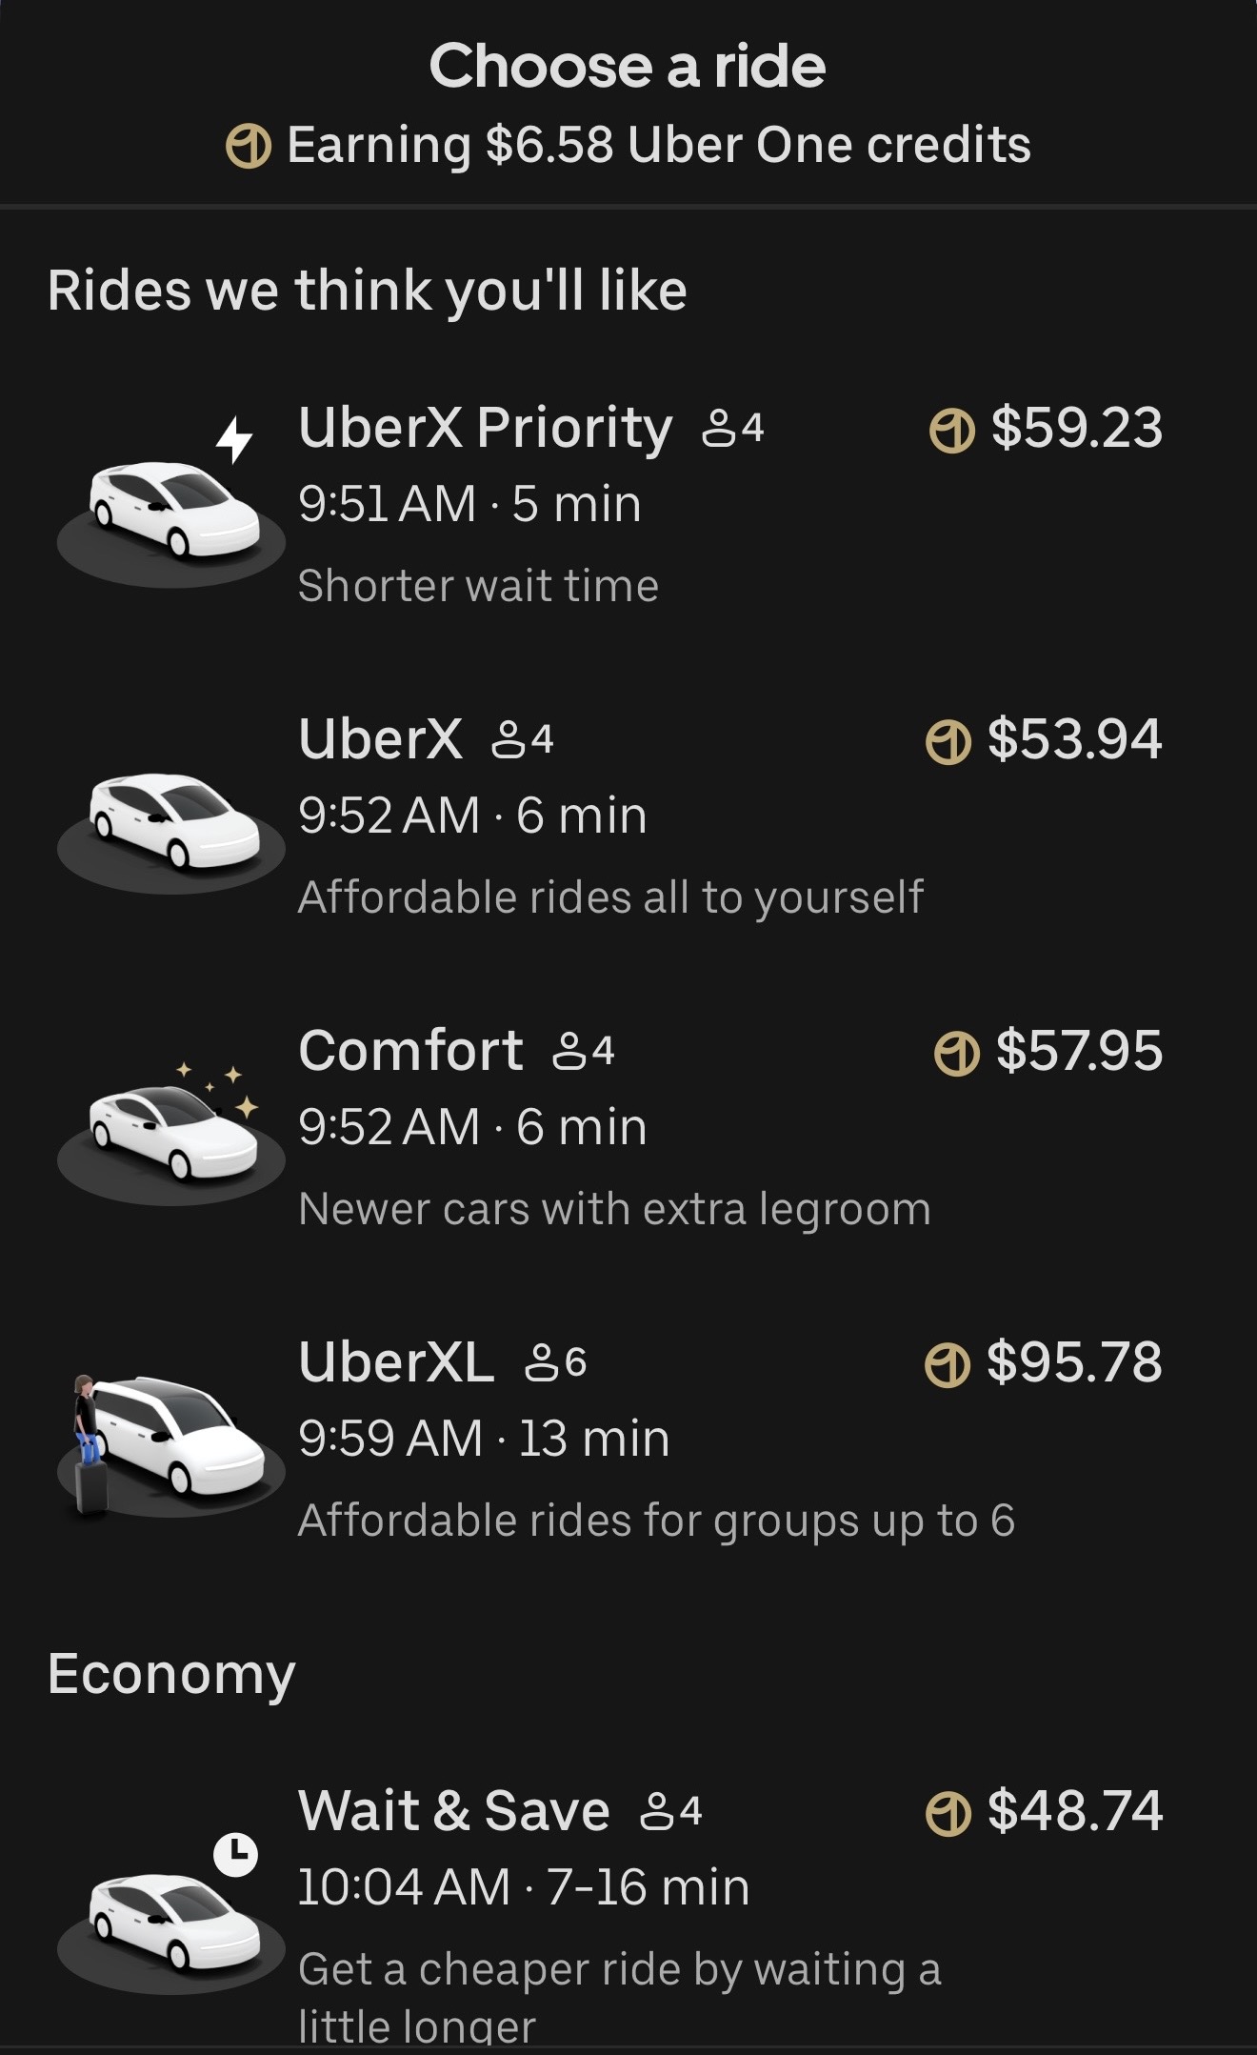
Task: Tap the Uber One credits icon in header
Action: pyautogui.click(x=249, y=147)
